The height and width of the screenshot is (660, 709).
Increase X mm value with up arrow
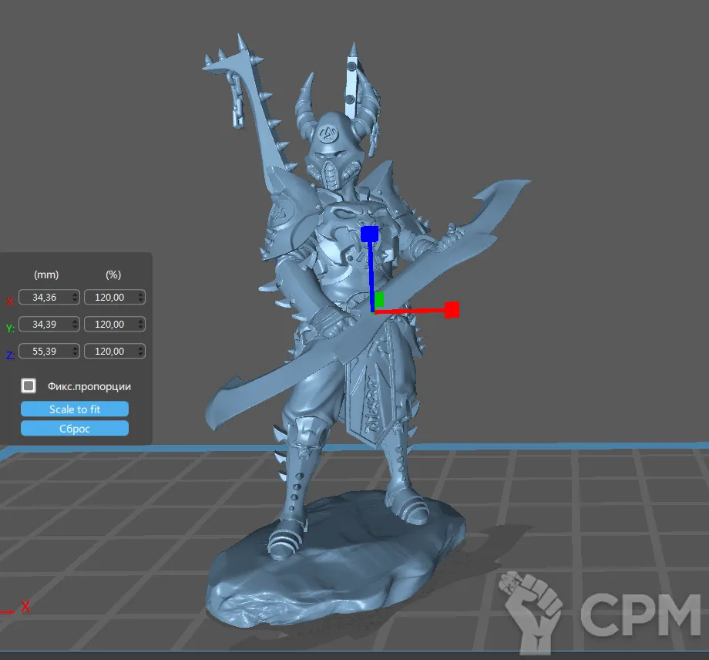pyautogui.click(x=75, y=295)
